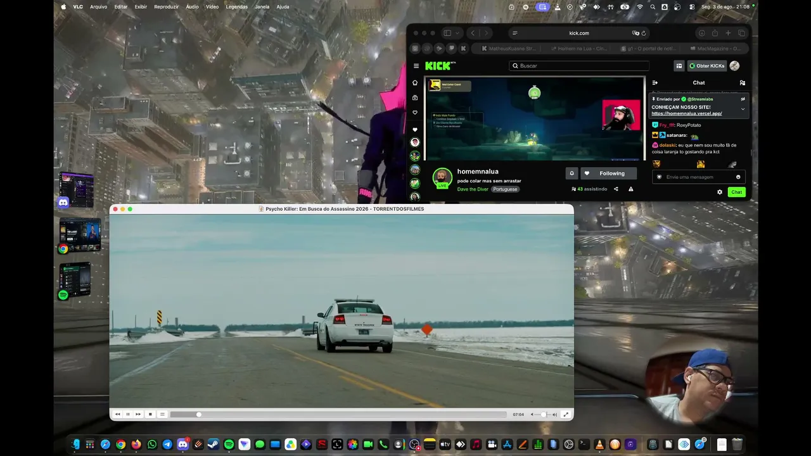The height and width of the screenshot is (456, 811).
Task: Switch to MatheusKuasne Safari tab
Action: pyautogui.click(x=508, y=48)
